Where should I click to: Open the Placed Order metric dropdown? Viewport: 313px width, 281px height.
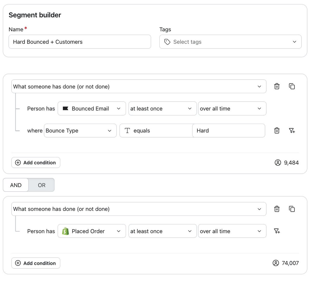click(92, 231)
